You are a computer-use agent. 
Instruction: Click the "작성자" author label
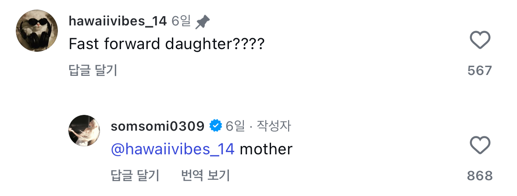click(x=273, y=126)
